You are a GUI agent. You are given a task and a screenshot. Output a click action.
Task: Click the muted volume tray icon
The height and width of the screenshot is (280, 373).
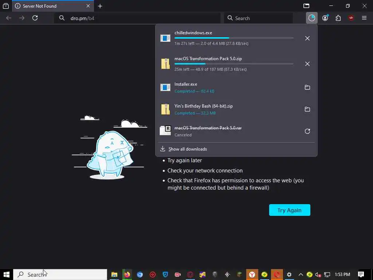(318, 275)
